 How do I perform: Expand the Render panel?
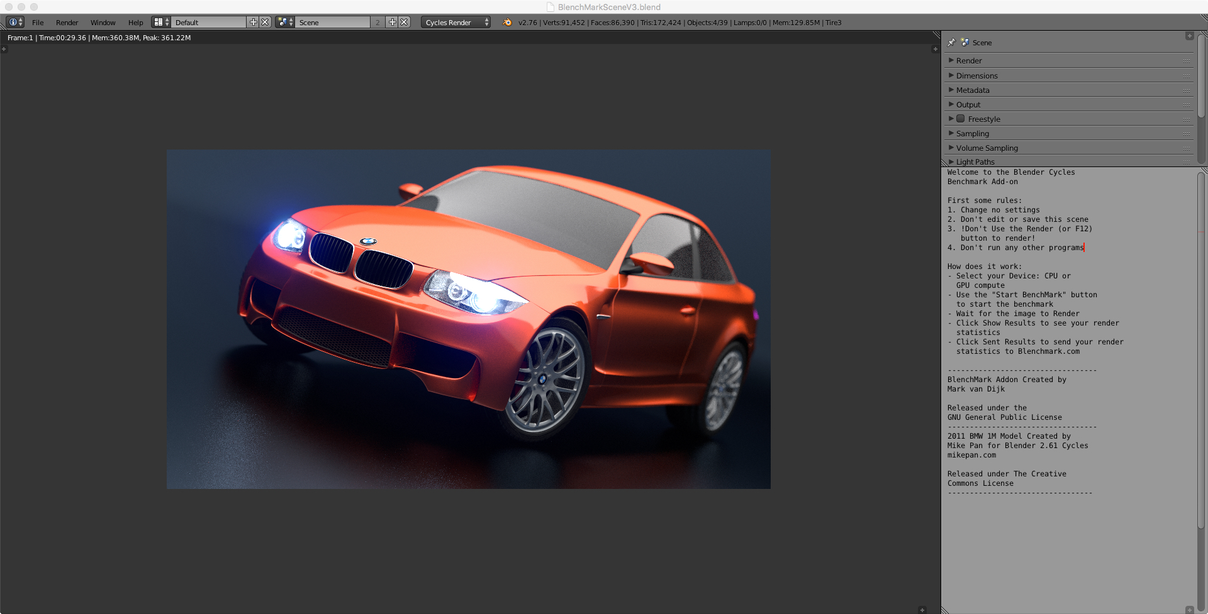point(951,60)
